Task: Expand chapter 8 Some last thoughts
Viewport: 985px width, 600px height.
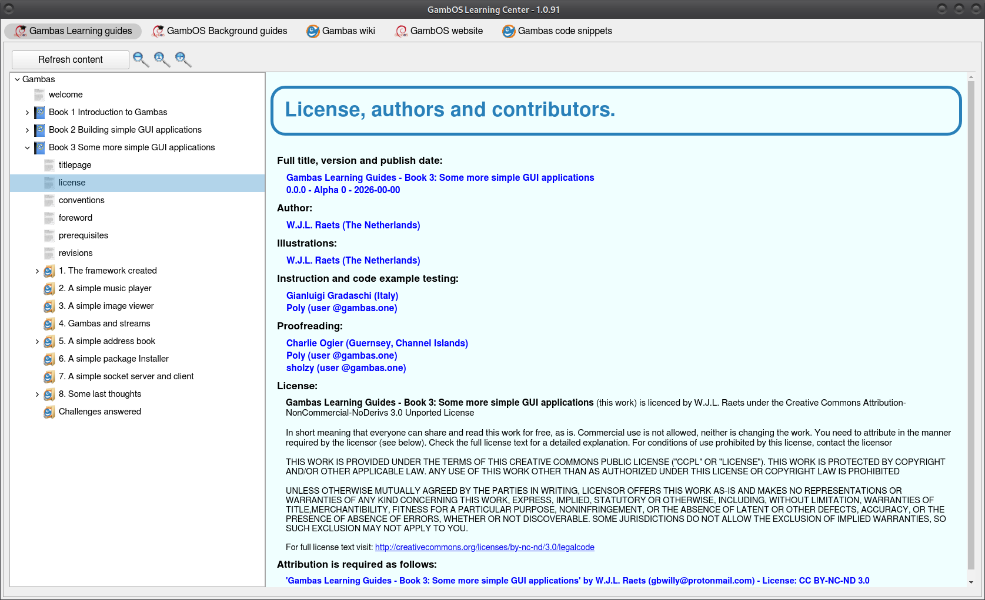Action: tap(37, 394)
